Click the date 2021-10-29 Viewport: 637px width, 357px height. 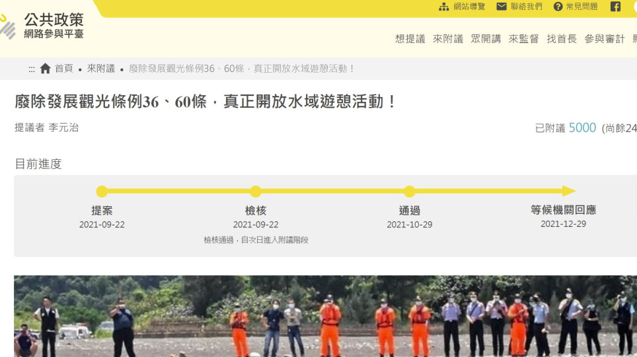410,224
